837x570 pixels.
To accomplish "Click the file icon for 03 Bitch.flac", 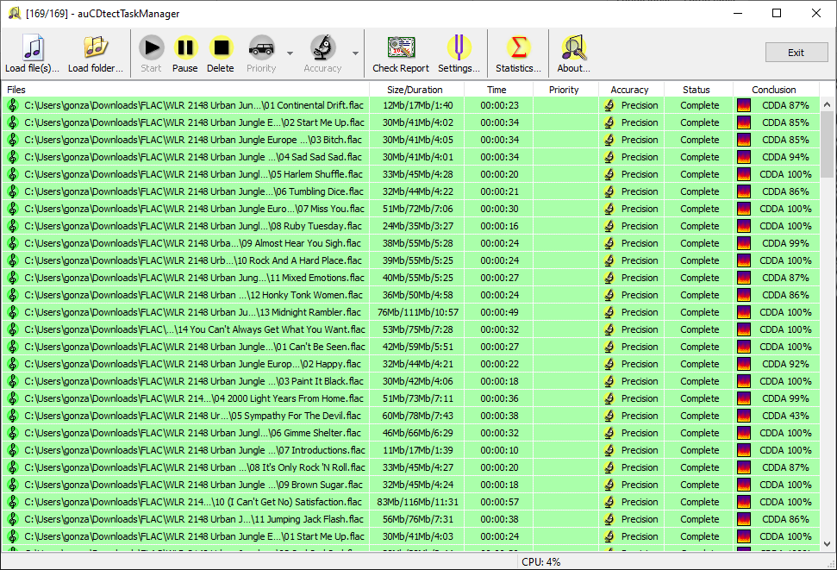I will [x=13, y=140].
